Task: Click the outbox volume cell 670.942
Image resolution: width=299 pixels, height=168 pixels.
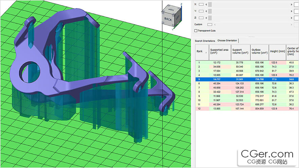Action: (x=259, y=71)
